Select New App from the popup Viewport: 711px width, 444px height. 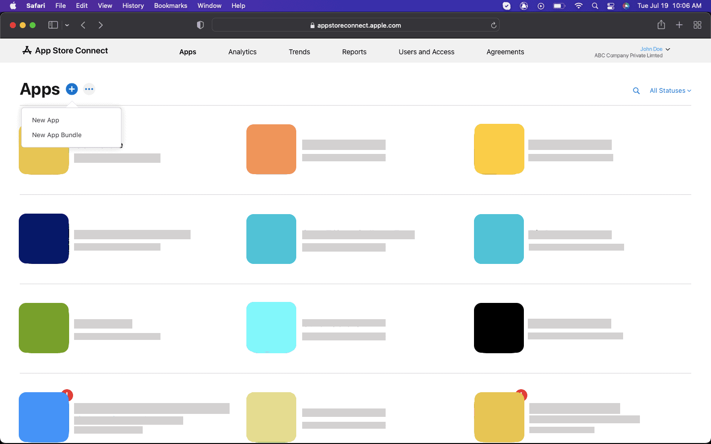pos(45,120)
